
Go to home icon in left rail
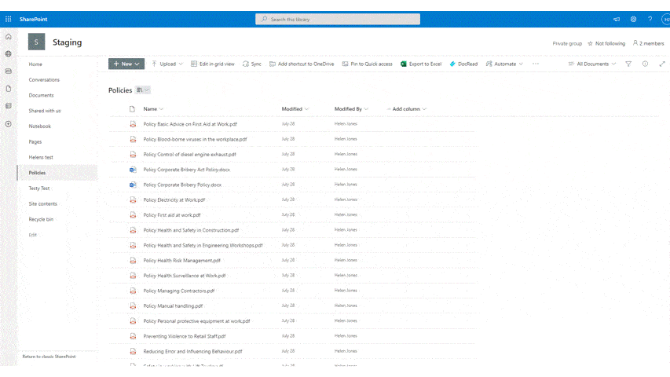tap(9, 37)
